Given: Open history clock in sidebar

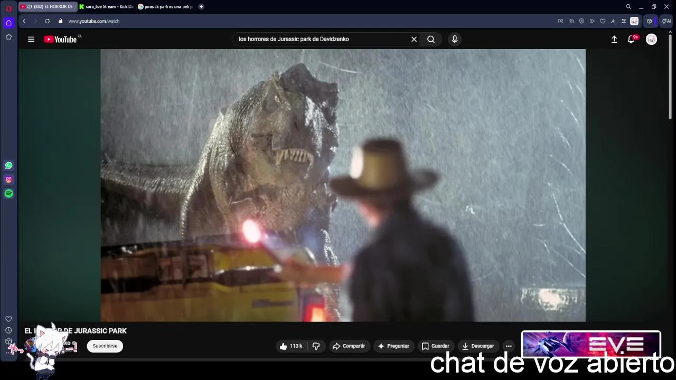Looking at the screenshot, I should (x=8, y=330).
